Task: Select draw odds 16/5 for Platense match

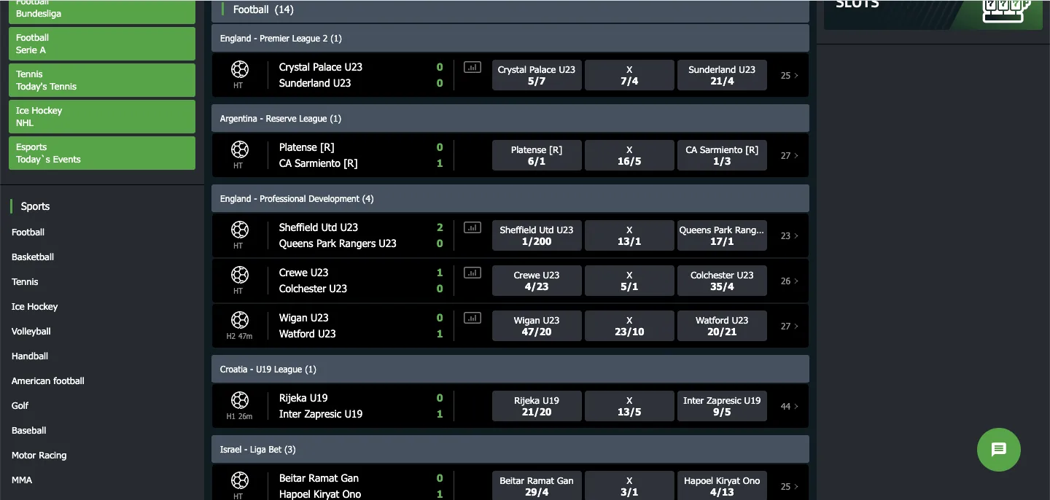Action: click(629, 155)
